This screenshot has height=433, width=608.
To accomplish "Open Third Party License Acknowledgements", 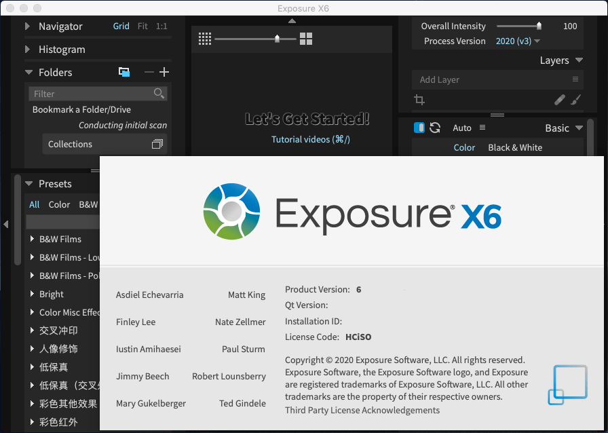I will [362, 410].
